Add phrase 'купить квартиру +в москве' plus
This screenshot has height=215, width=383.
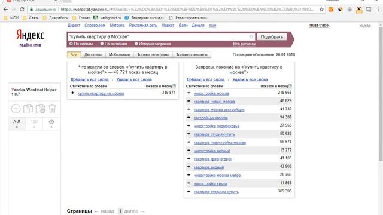click(x=73, y=93)
